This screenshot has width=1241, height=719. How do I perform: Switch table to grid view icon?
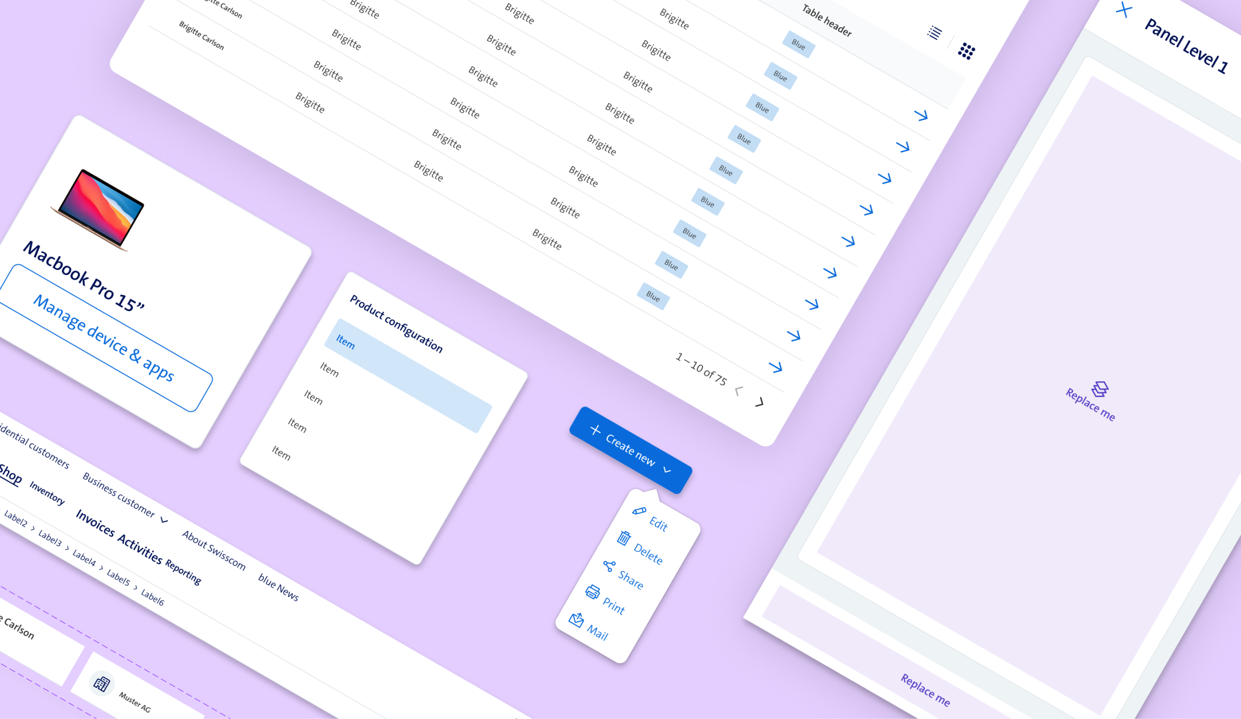tap(966, 51)
